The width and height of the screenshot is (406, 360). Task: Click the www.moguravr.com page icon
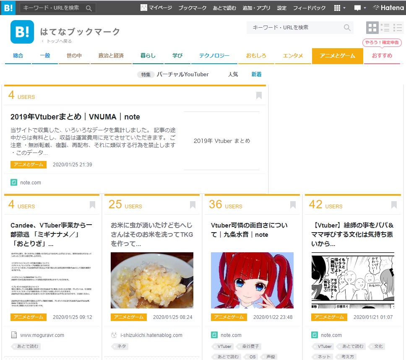(x=14, y=335)
